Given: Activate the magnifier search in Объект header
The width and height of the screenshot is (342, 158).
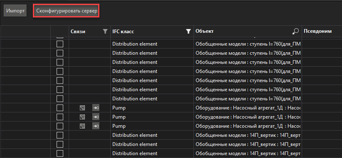Looking at the screenshot, I should coord(295,32).
